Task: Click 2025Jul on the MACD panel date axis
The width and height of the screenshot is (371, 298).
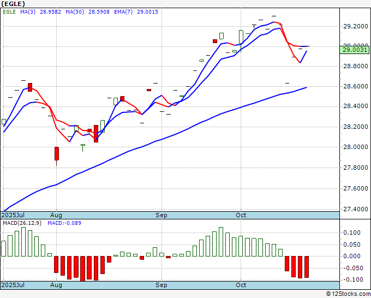Action: tap(13, 285)
